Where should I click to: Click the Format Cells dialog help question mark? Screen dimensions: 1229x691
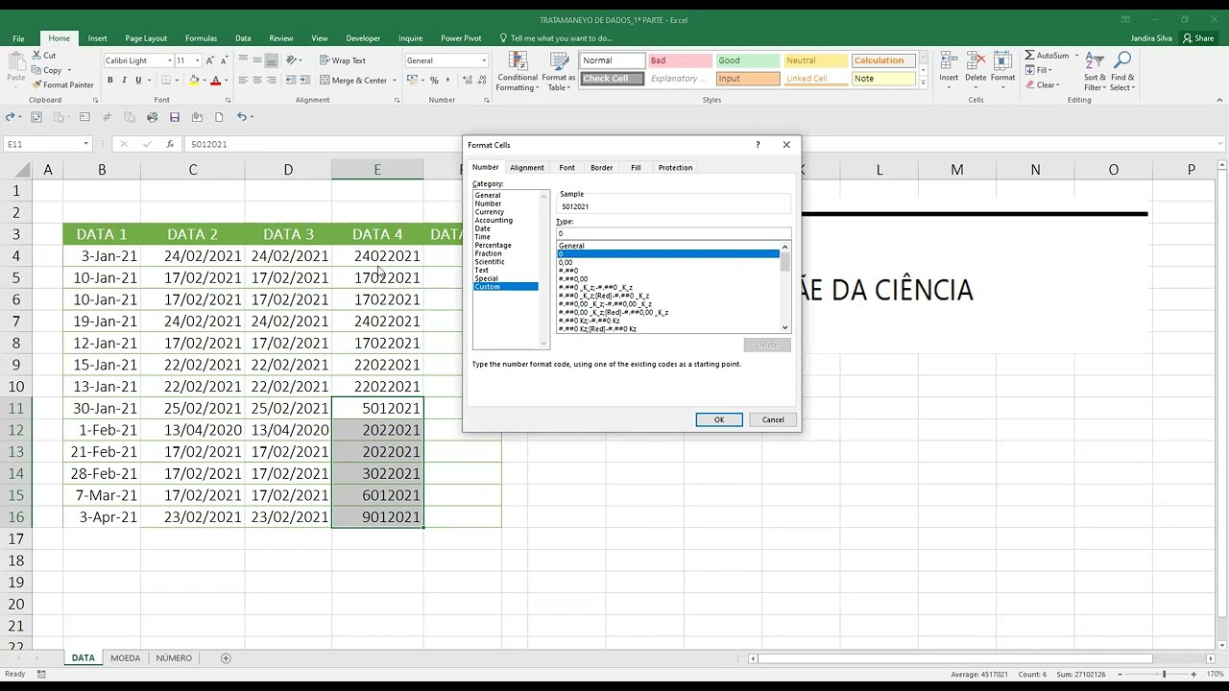click(758, 145)
